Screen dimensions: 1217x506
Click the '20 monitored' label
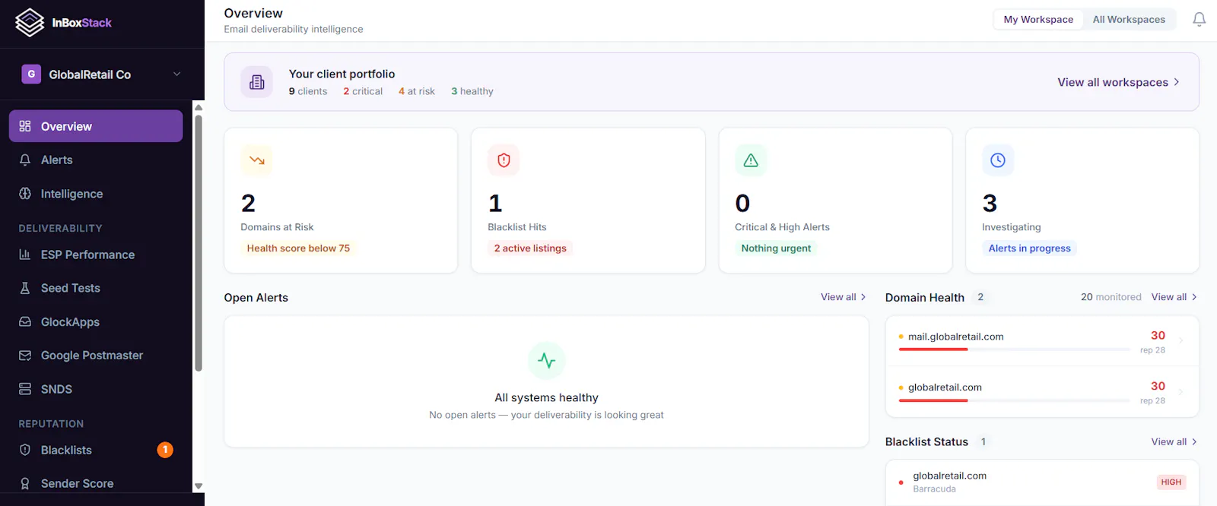(x=1111, y=297)
